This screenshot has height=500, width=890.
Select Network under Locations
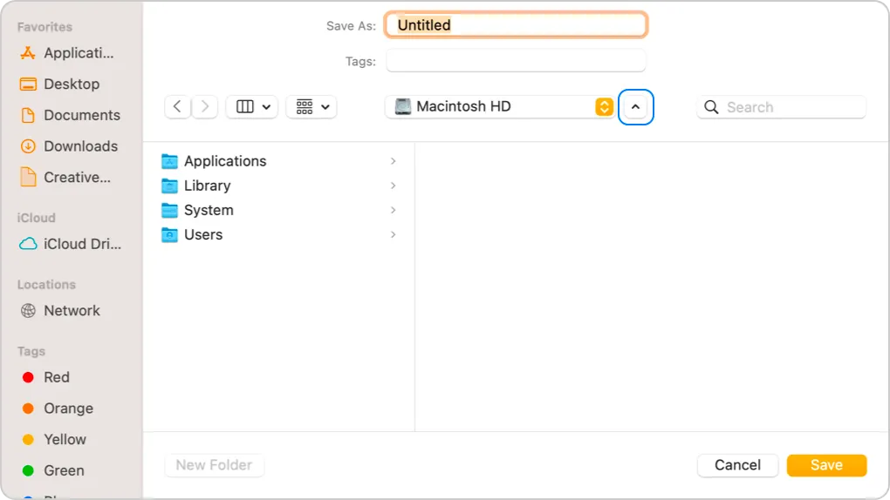[x=72, y=310]
